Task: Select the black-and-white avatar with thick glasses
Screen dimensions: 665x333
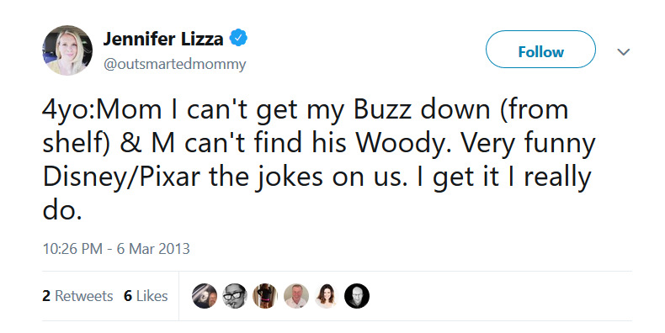Action: pos(235,296)
